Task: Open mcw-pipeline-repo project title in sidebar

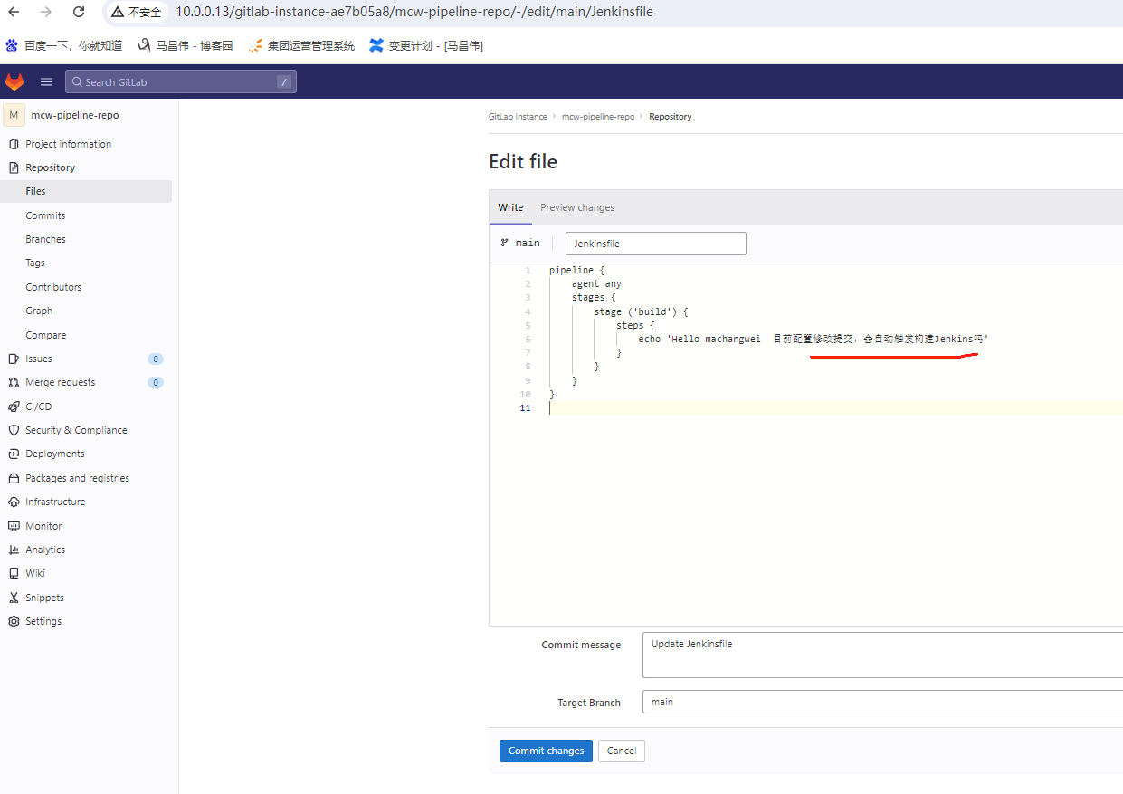Action: point(75,115)
